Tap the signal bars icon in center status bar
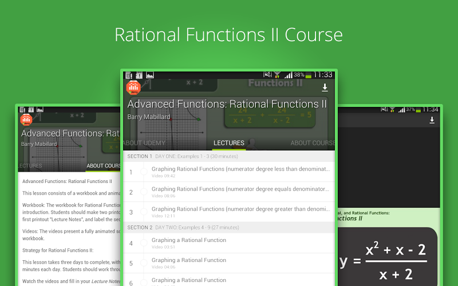 [289, 76]
